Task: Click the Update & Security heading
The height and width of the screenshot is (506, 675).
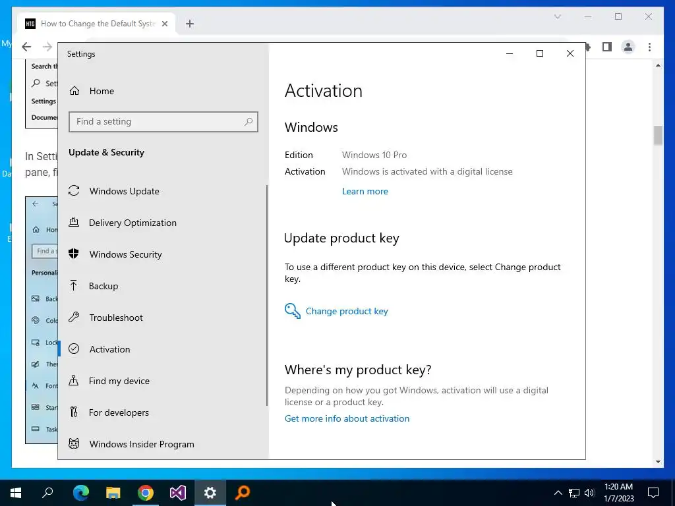Action: 106,152
